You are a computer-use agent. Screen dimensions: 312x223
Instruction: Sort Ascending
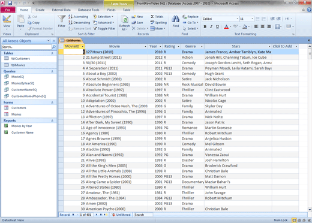[78, 17]
